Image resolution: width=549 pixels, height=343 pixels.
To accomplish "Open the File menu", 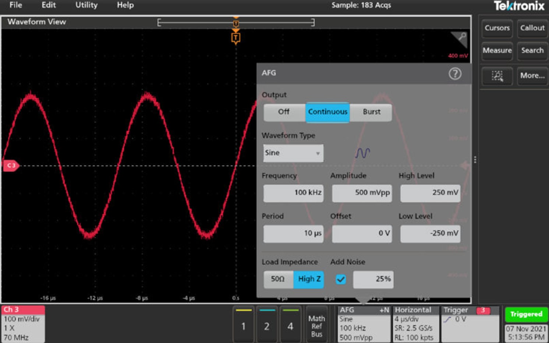I will click(x=15, y=5).
